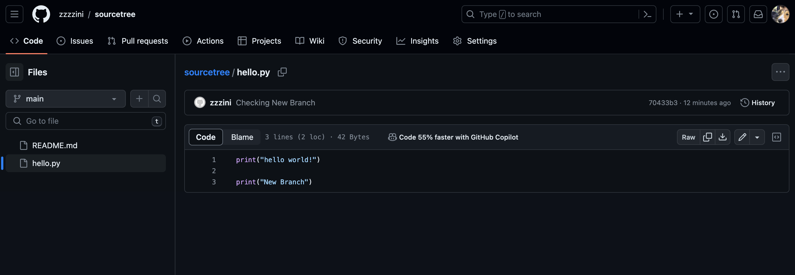Click the Files panel heading
Image resolution: width=795 pixels, height=275 pixels.
coord(37,72)
